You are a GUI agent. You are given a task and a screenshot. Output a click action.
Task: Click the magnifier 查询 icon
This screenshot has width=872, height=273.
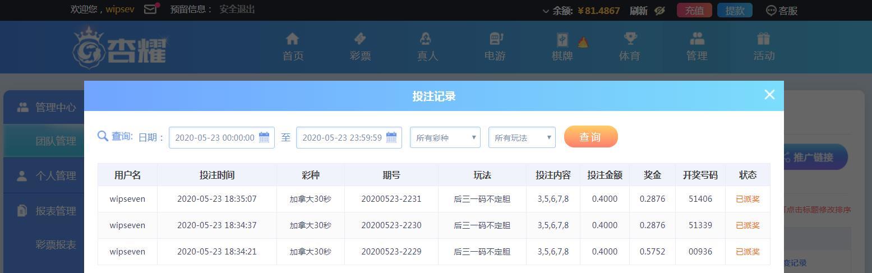[x=103, y=136]
